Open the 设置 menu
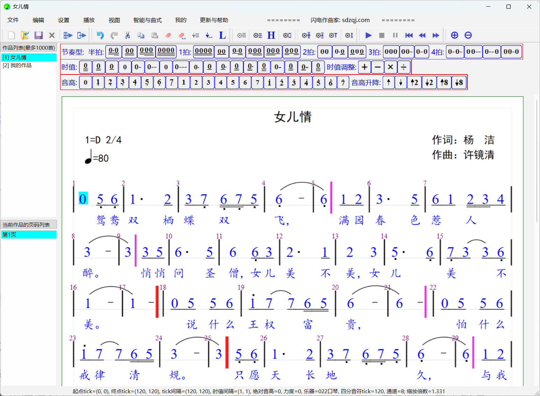 [64, 20]
